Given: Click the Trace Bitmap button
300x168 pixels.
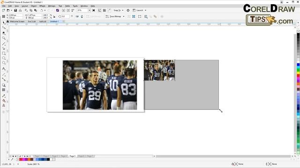Looking at the screenshot, I should (113, 17).
